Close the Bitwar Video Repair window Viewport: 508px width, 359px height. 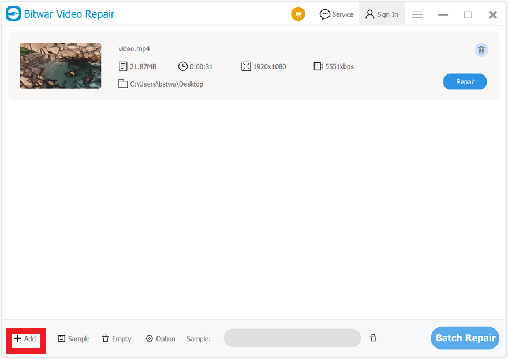click(493, 15)
